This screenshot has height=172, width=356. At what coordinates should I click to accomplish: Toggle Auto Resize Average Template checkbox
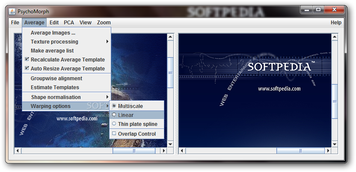66,69
